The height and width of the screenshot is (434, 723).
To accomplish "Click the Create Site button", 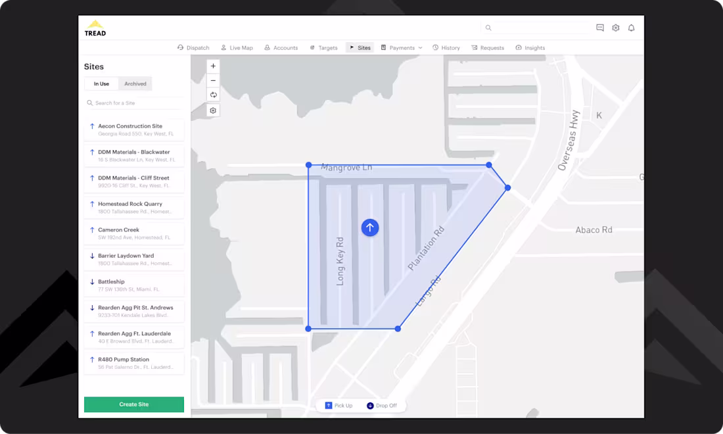I will 134,404.
